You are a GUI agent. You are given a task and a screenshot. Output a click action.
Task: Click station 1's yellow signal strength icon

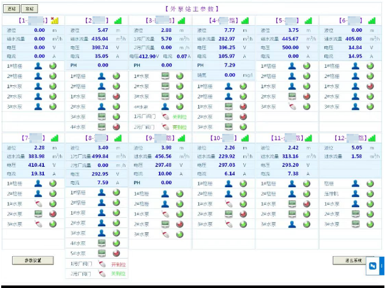pyautogui.click(x=55, y=20)
